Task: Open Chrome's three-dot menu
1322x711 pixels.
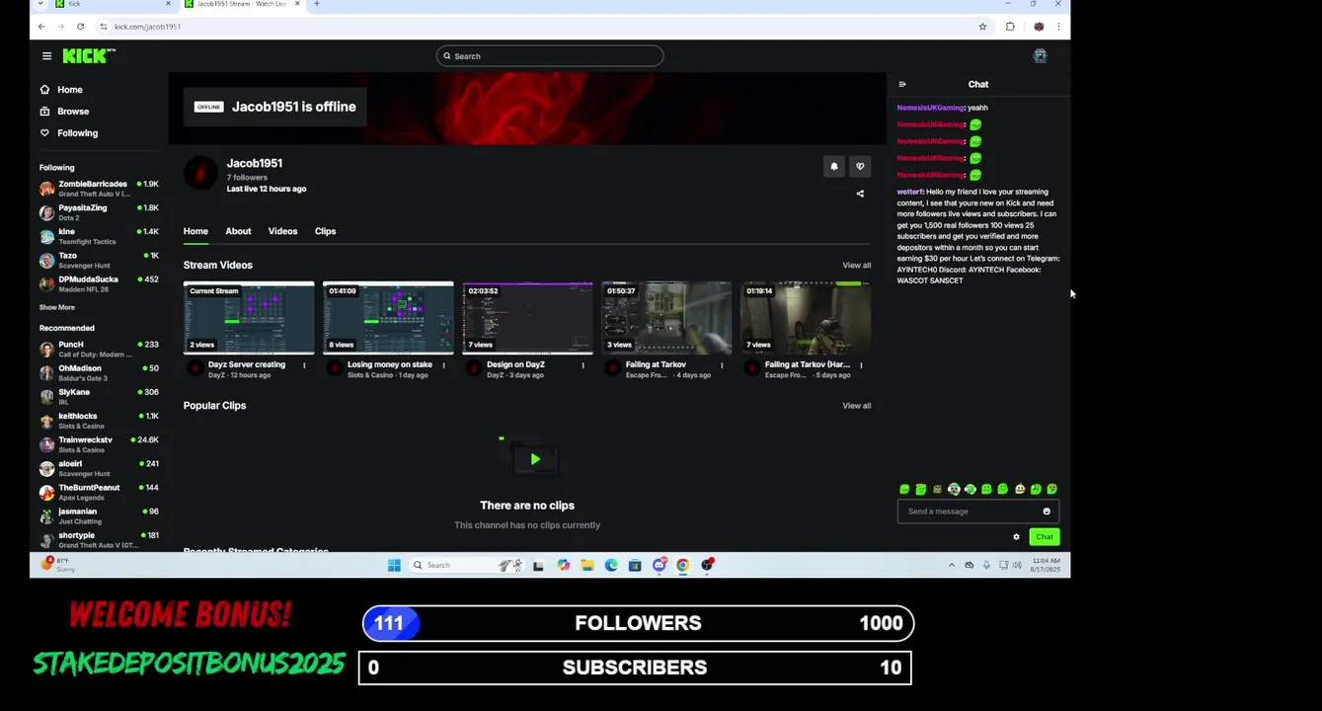Action: (x=1058, y=27)
